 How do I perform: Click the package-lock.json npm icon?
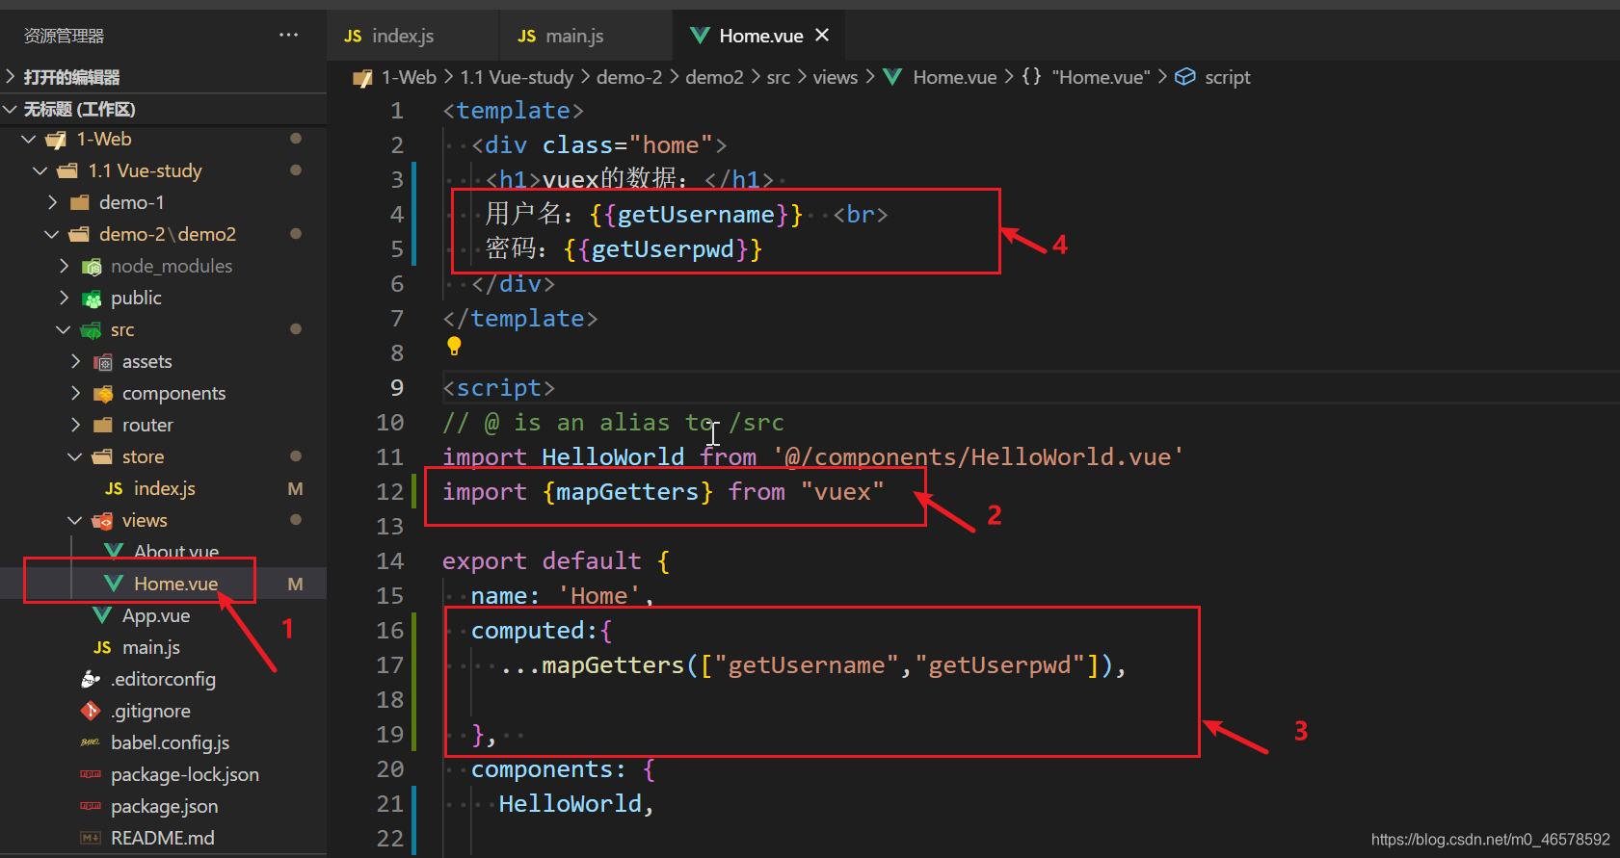[91, 775]
